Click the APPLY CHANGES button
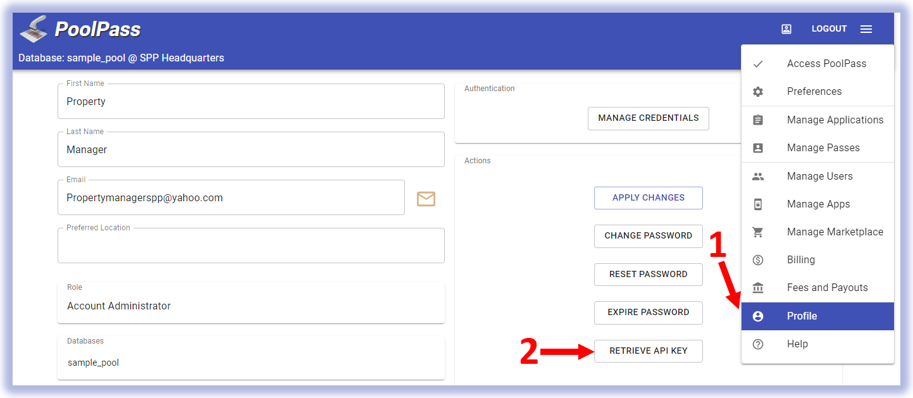This screenshot has width=913, height=398. pos(649,198)
